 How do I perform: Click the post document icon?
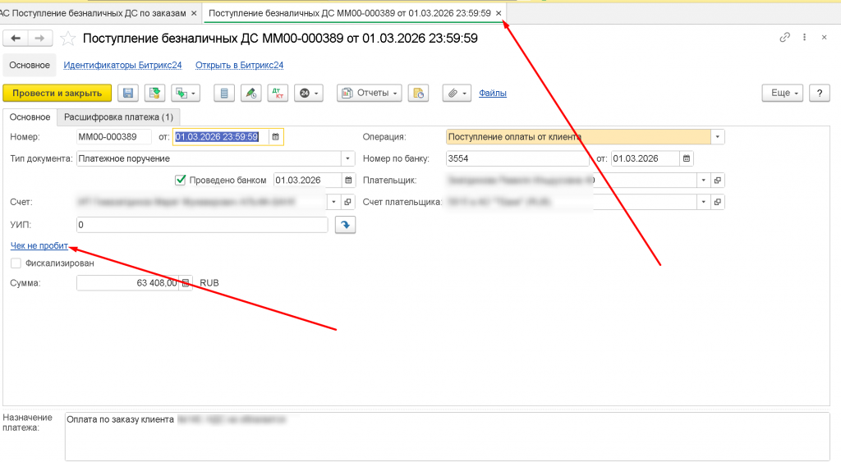coord(154,93)
